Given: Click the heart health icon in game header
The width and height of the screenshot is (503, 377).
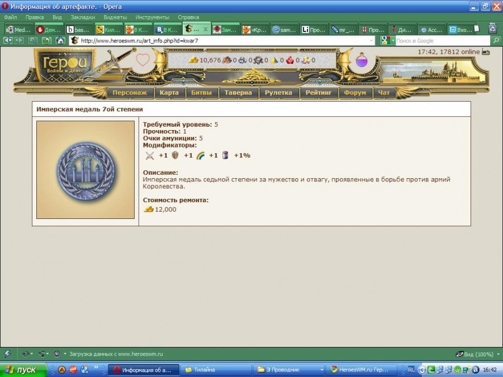Looking at the screenshot, I should coord(143,60).
